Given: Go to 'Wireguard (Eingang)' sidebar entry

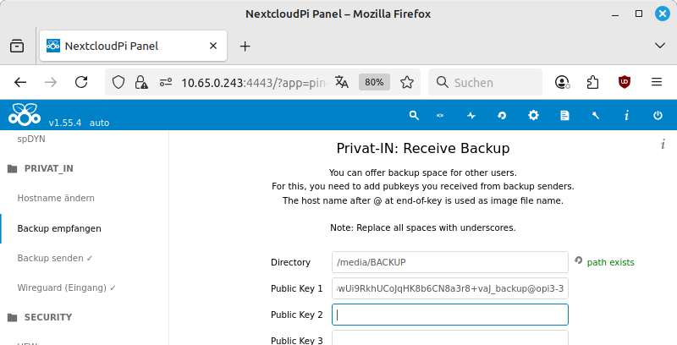Looking at the screenshot, I should [x=66, y=287].
